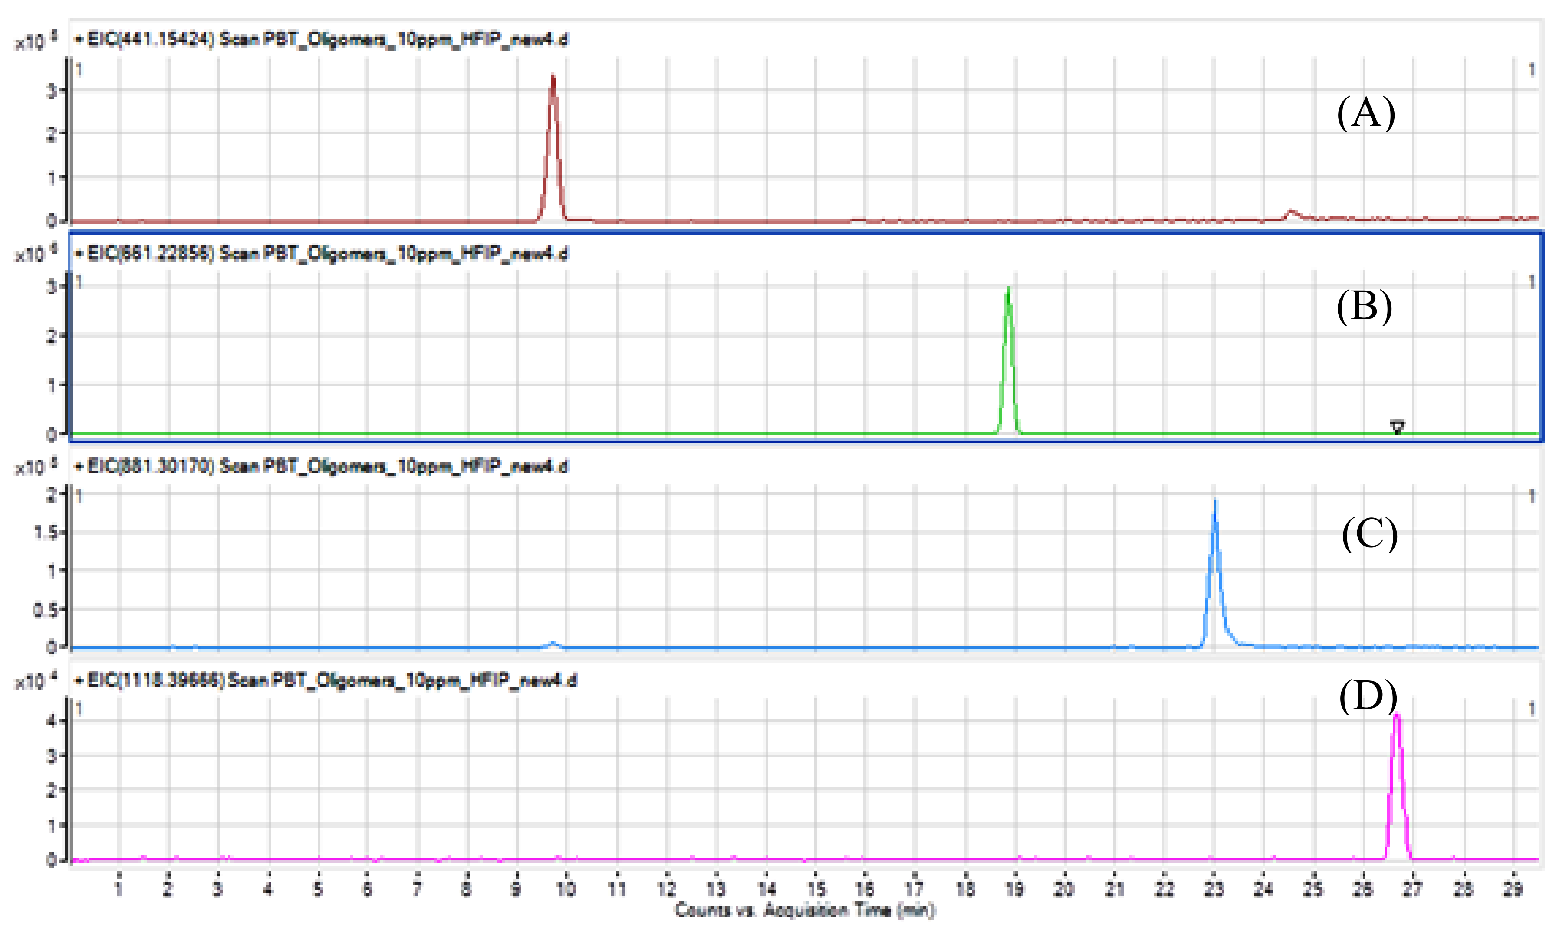
Task: Click the 1 tick on the time axis
Action: point(118,888)
